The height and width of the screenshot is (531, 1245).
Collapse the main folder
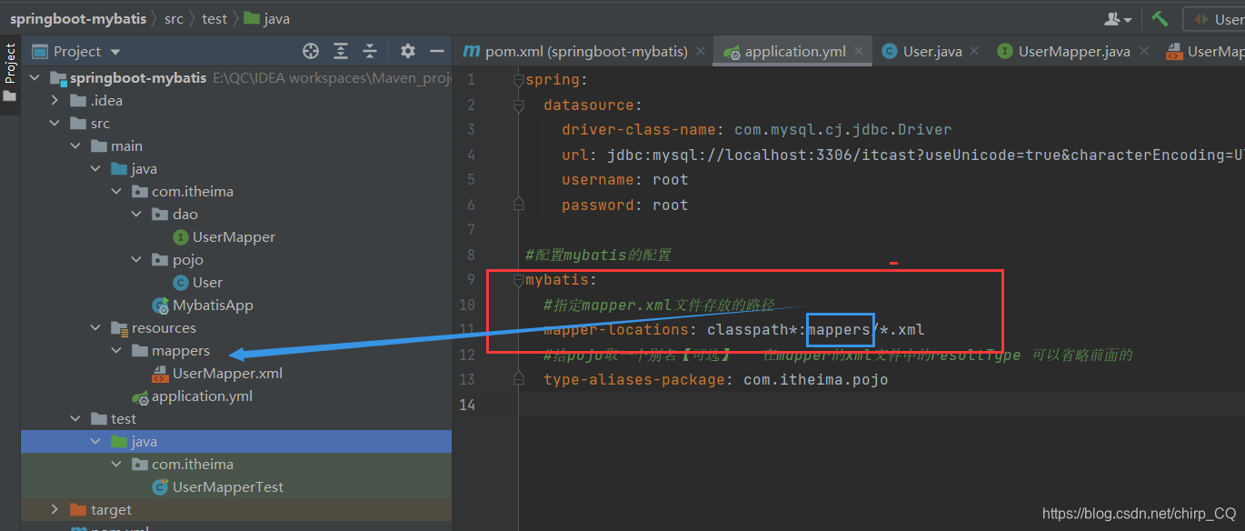pos(75,145)
